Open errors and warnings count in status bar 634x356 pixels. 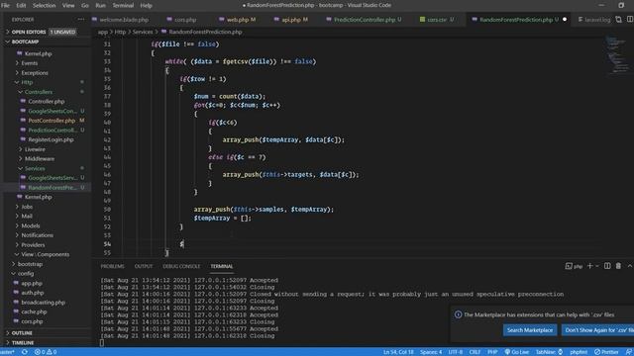46,352
